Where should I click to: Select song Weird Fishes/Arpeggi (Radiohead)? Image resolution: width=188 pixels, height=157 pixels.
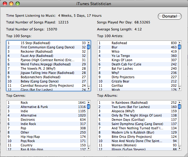47,64
